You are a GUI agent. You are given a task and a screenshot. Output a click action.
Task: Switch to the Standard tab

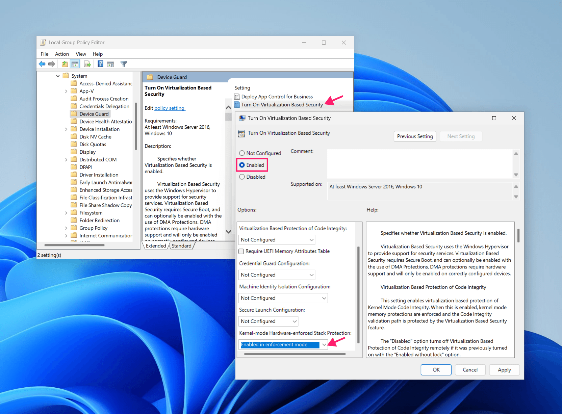[x=181, y=245]
